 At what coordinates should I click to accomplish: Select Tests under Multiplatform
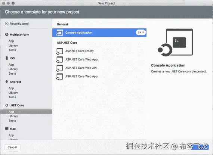pos(12,50)
